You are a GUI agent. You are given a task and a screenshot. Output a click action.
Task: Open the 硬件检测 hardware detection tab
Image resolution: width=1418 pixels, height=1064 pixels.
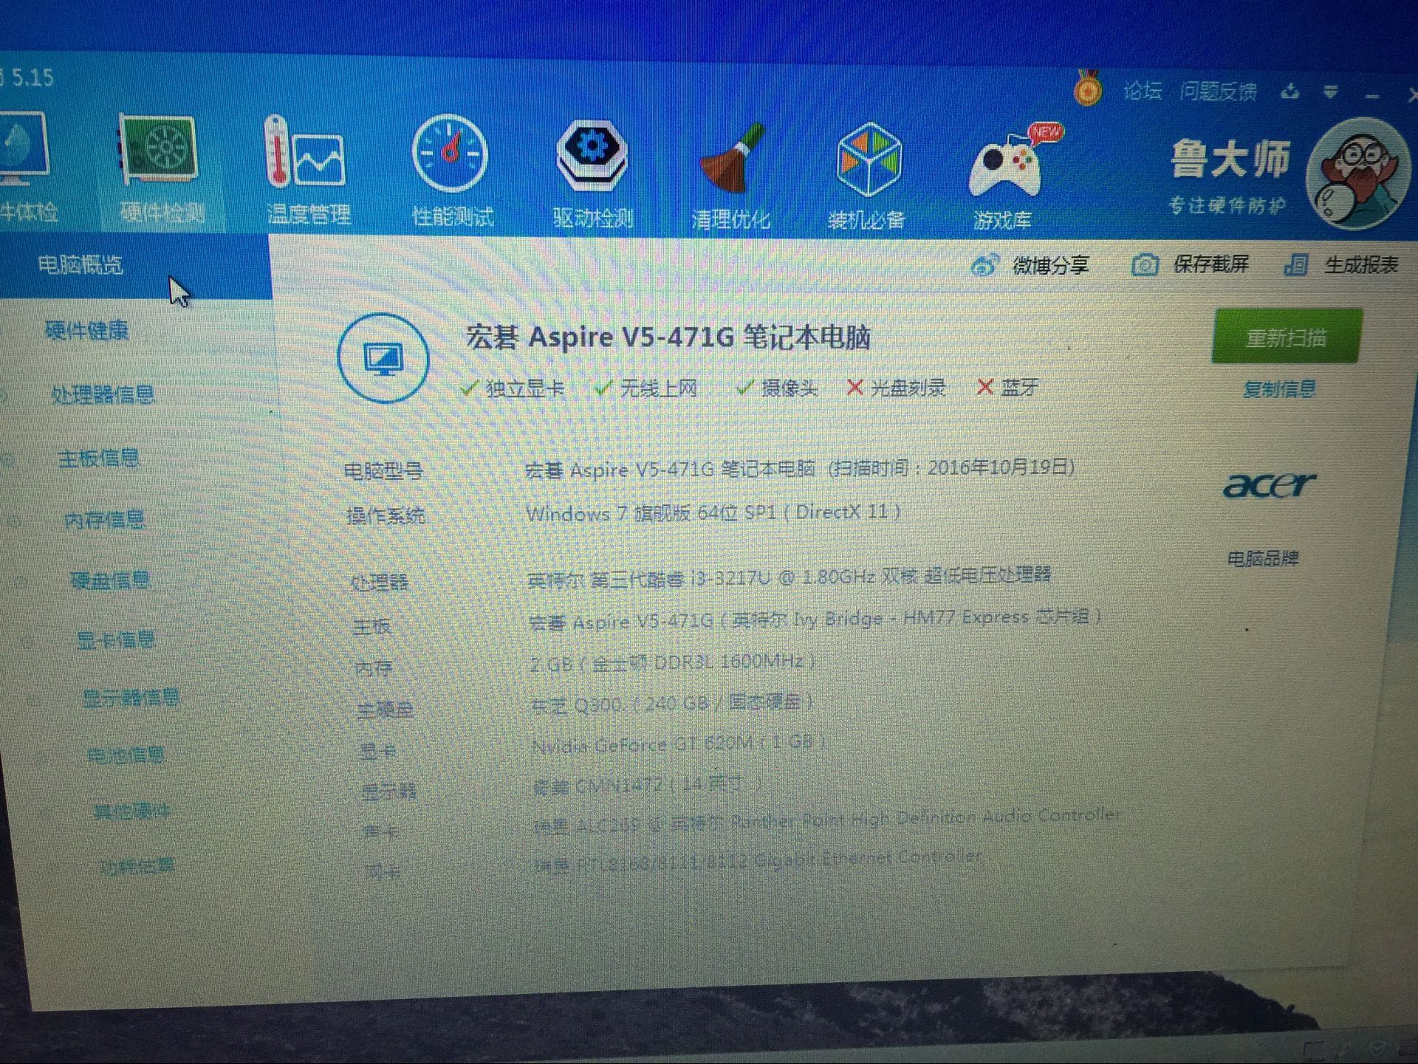pyautogui.click(x=161, y=170)
